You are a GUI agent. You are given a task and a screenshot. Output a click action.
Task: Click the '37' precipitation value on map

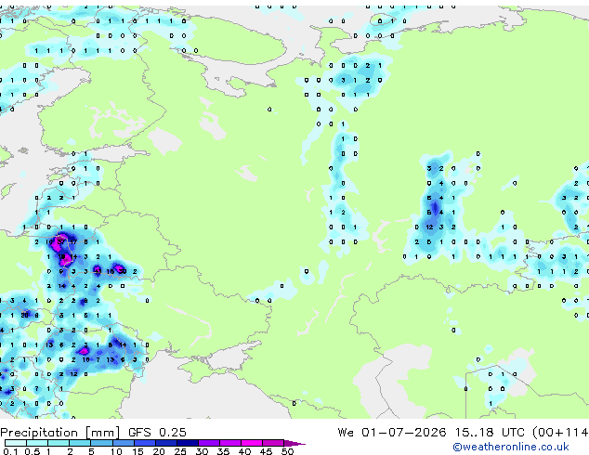61,241
